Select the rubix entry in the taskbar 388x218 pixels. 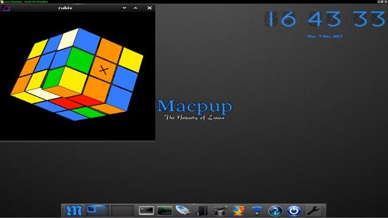(x=98, y=210)
